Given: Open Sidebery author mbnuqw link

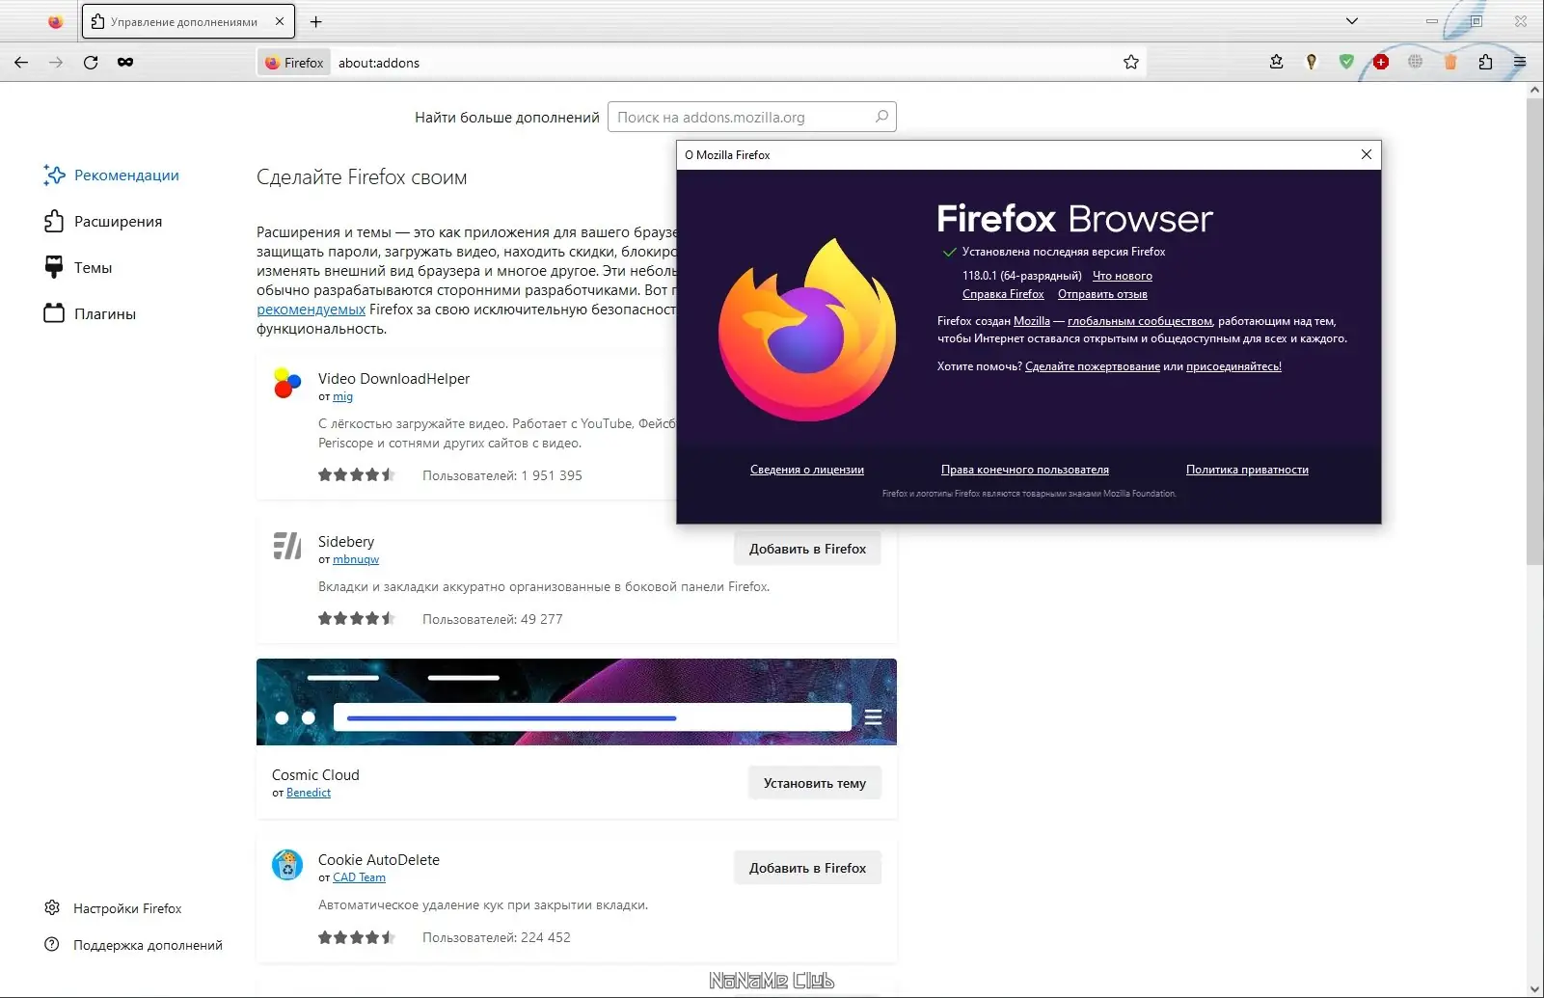Looking at the screenshot, I should click(x=356, y=559).
